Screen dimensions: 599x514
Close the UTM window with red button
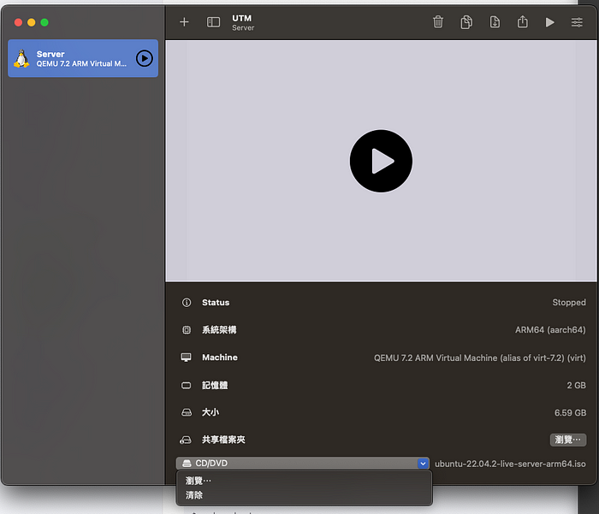tap(18, 22)
